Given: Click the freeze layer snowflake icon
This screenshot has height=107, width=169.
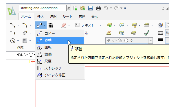Looking at the screenshot, I should tap(122, 25).
